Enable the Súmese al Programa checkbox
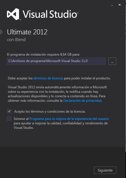126x178 pixels. [x=9, y=118]
